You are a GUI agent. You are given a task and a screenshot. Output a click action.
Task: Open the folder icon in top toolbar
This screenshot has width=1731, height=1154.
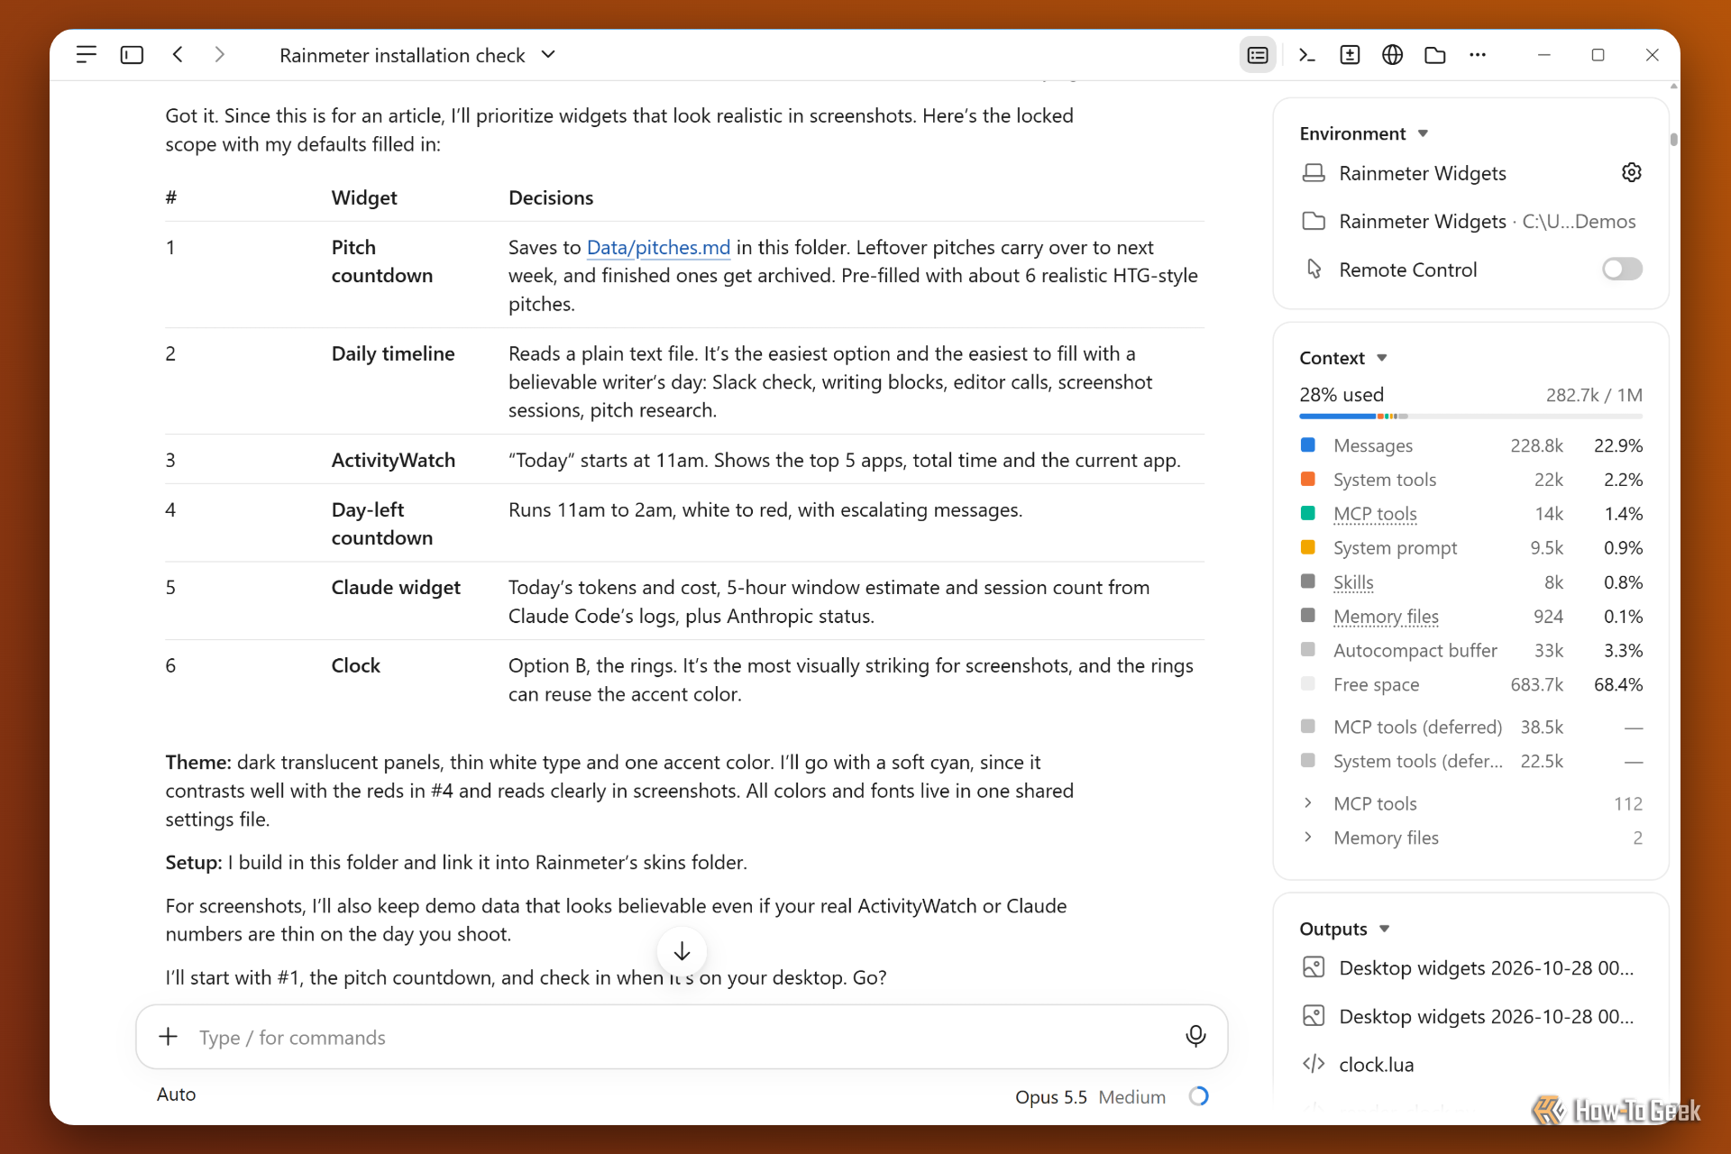(1435, 55)
